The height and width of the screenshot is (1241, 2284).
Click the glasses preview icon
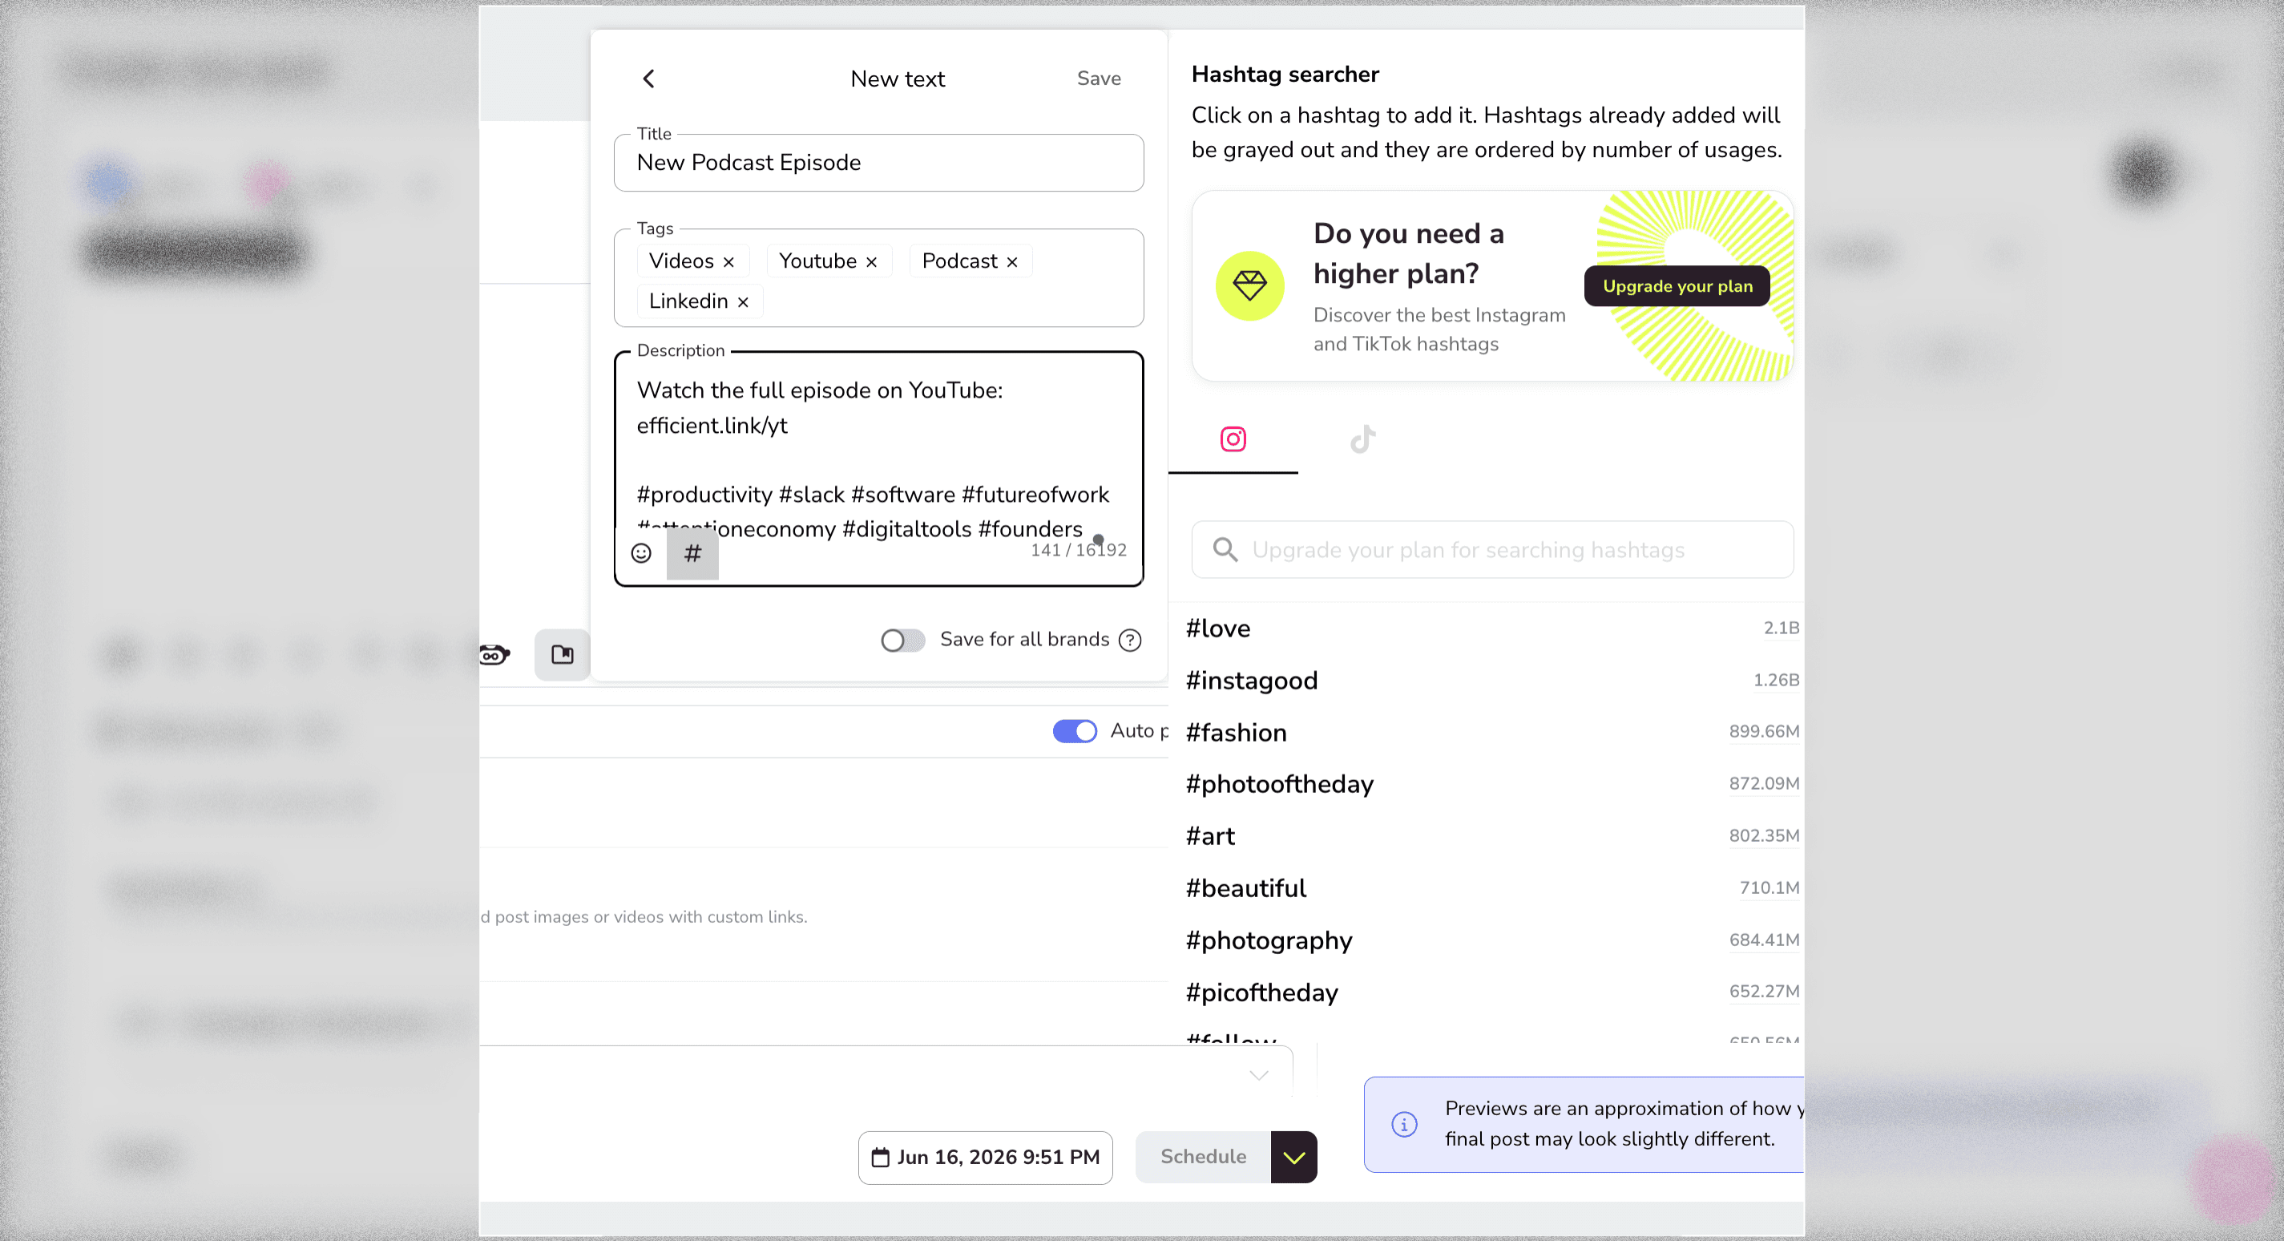(494, 655)
